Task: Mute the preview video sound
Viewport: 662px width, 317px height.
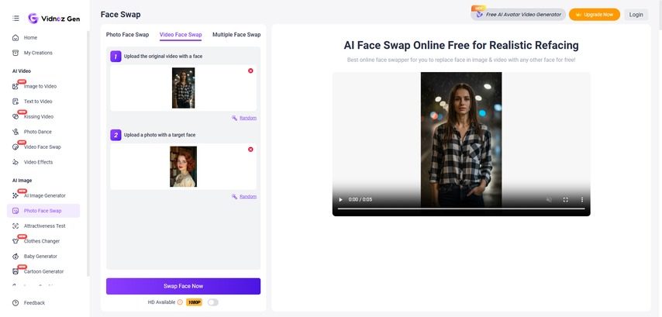Action: click(x=550, y=200)
